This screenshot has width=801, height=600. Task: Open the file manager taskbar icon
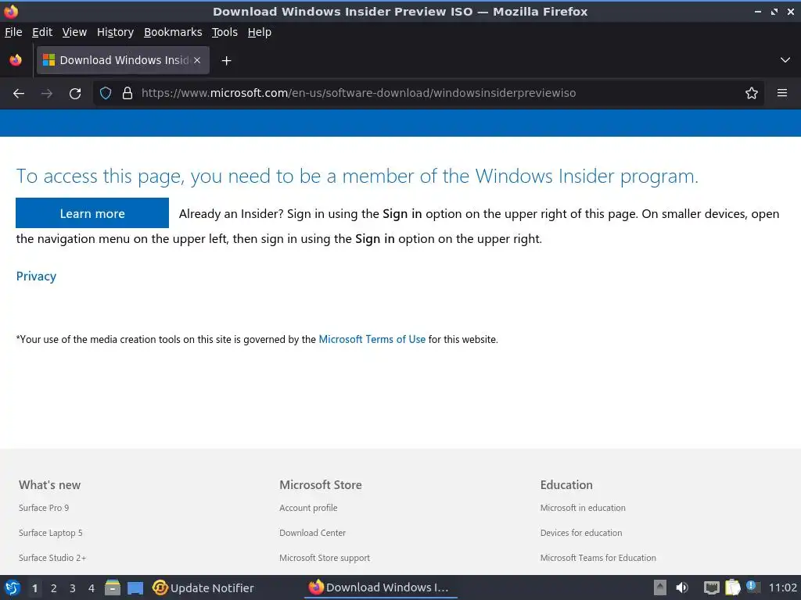tap(113, 587)
